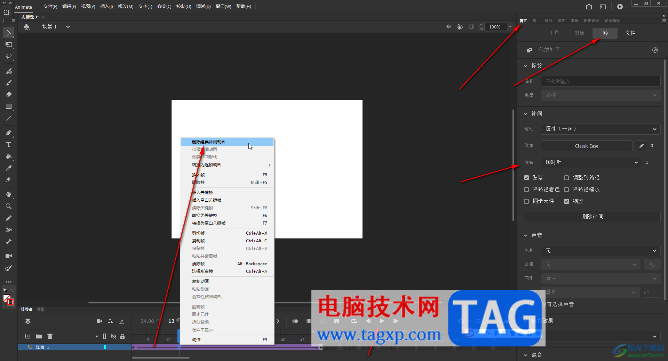Select the Zoom magnifier tool
Screen dimensions: 668x361
click(9, 206)
